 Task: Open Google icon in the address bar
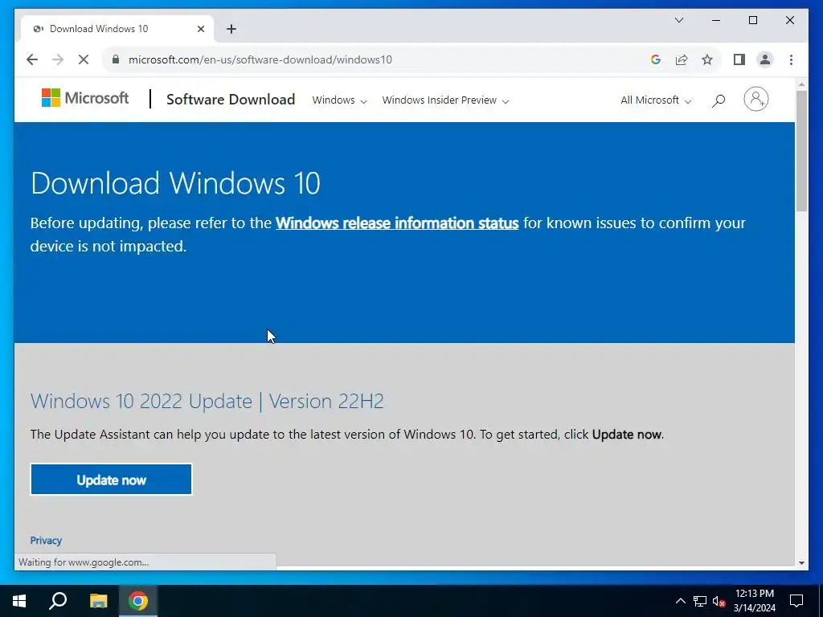pyautogui.click(x=656, y=59)
